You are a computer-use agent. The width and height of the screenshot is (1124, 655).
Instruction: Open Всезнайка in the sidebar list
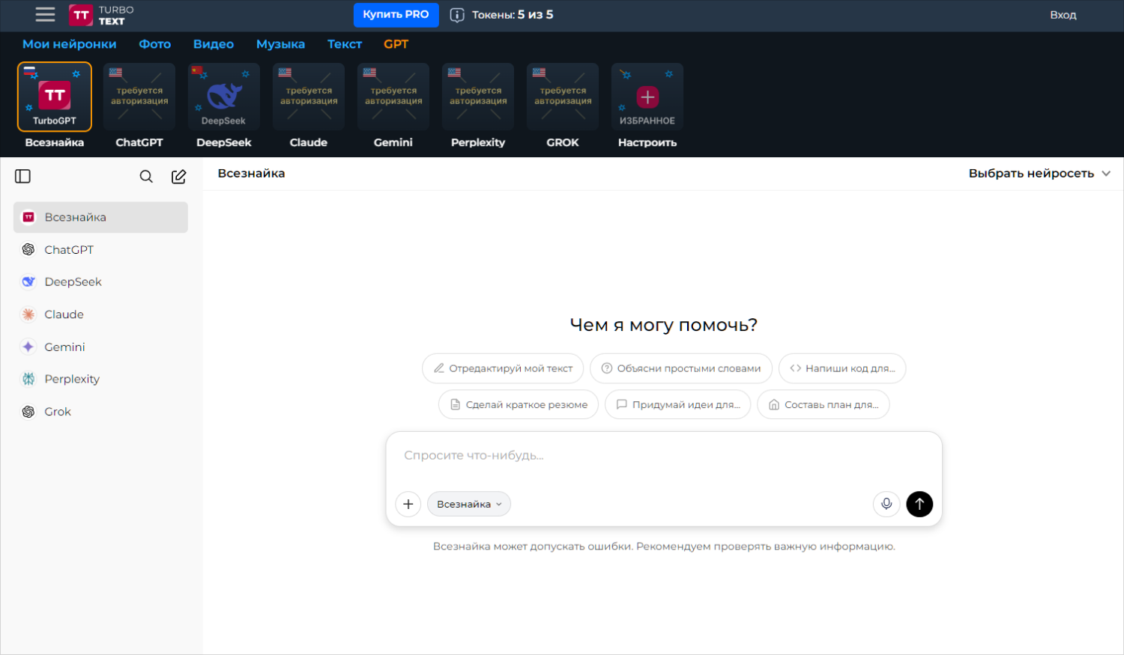[x=100, y=217]
